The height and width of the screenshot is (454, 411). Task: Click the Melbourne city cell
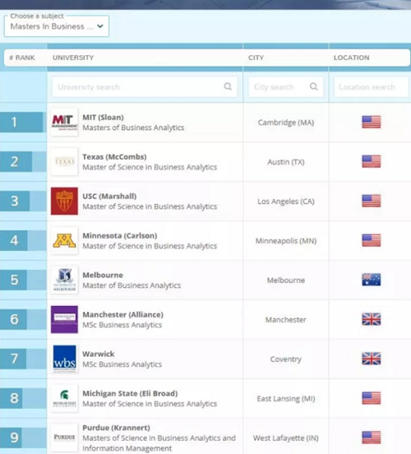(x=286, y=280)
